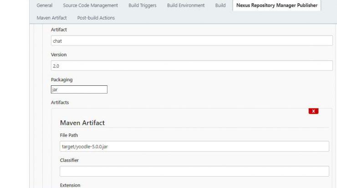The width and height of the screenshot is (337, 188).
Task: Go to the Build Triggers tab
Action: coord(142,5)
